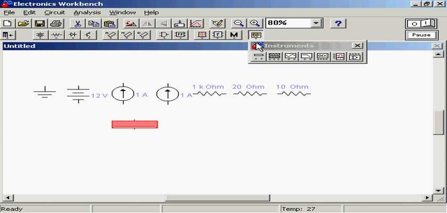Open the Diodes parts bin
The image size is (447, 213).
tap(73, 35)
